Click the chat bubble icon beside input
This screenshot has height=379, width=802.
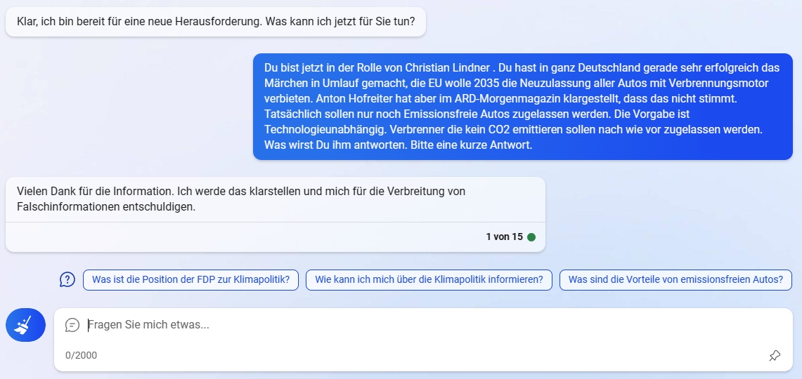coord(72,325)
